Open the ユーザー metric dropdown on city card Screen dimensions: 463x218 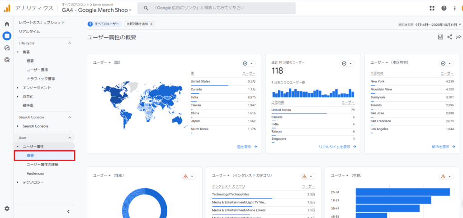pos(379,62)
